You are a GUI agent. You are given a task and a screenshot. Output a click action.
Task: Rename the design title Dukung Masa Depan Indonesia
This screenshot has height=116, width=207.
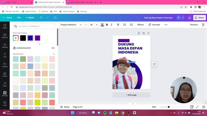(x=158, y=18)
